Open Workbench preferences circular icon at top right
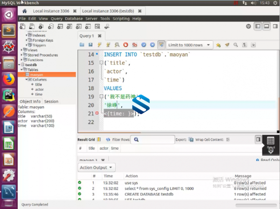 (248, 27)
